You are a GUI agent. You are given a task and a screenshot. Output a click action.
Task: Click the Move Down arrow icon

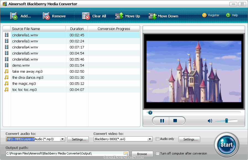[x=153, y=16]
